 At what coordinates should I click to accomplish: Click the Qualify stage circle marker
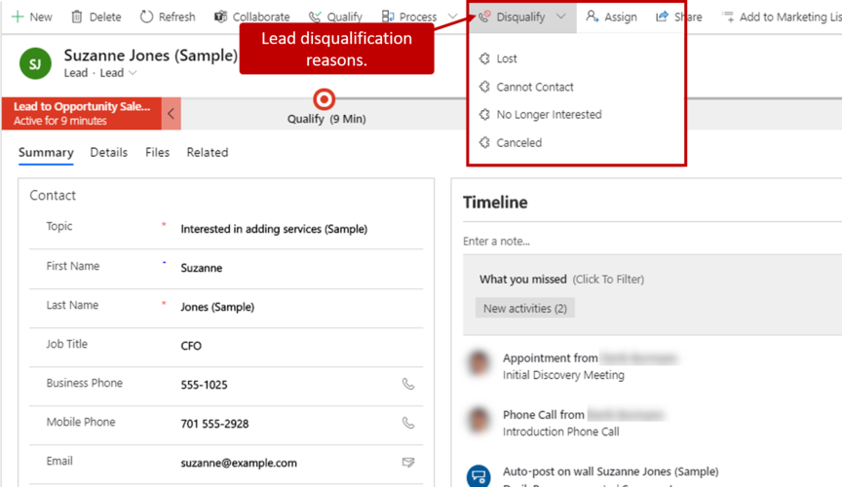(325, 99)
